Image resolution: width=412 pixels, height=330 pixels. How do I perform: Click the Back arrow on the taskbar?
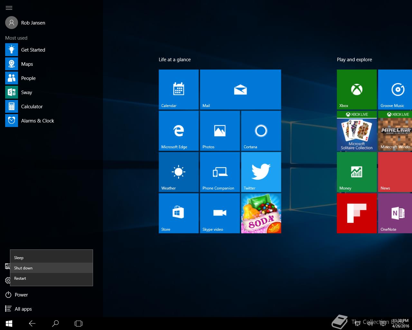32,324
